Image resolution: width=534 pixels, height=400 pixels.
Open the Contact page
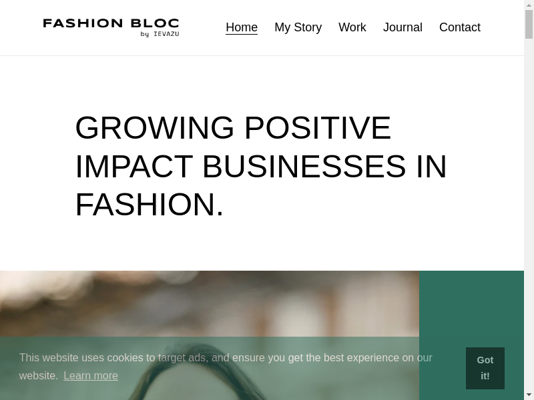[x=460, y=27]
